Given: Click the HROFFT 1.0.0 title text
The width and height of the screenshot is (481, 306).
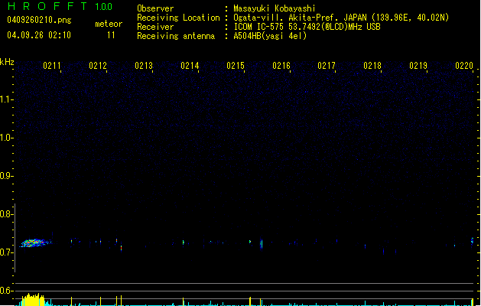Looking at the screenshot, I should click(x=60, y=6).
